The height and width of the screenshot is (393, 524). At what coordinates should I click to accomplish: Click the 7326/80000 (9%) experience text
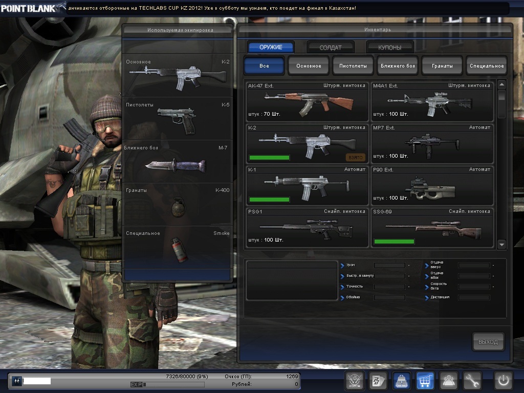[x=187, y=376]
